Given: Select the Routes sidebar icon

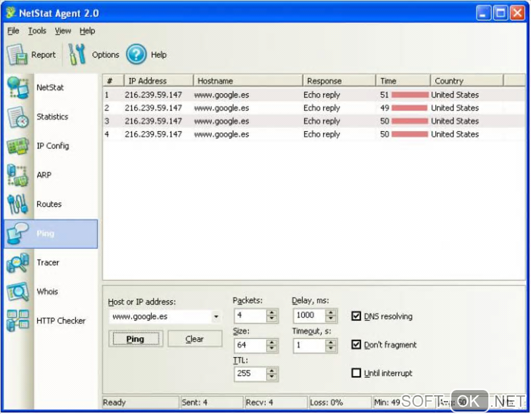Looking at the screenshot, I should click(x=18, y=204).
